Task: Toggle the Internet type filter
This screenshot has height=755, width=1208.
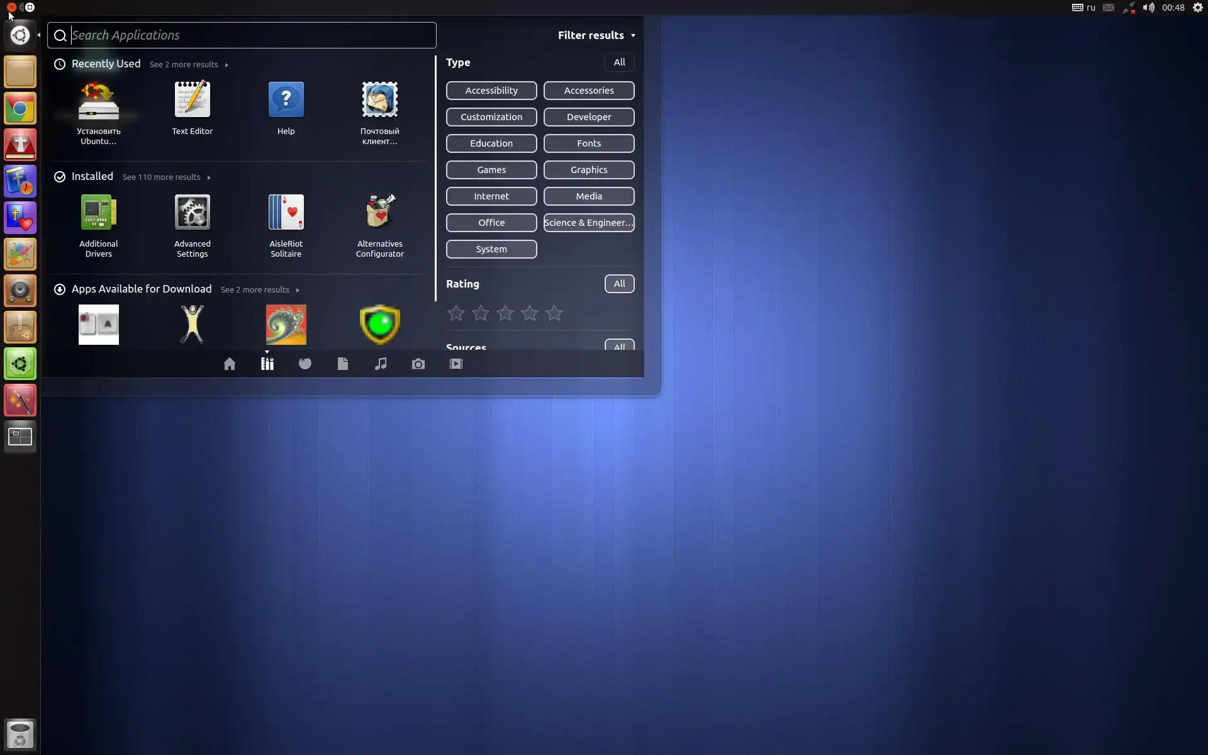Action: 491,196
